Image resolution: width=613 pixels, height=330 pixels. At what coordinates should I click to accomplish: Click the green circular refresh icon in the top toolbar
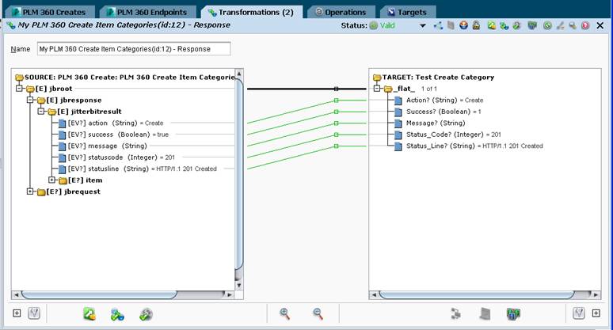[547, 26]
